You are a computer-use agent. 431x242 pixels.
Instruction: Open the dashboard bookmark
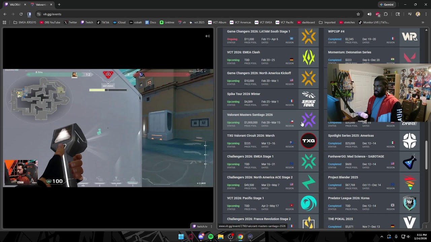[306, 23]
